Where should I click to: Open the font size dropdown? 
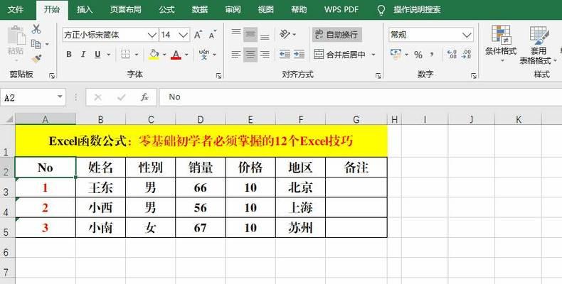pos(184,35)
